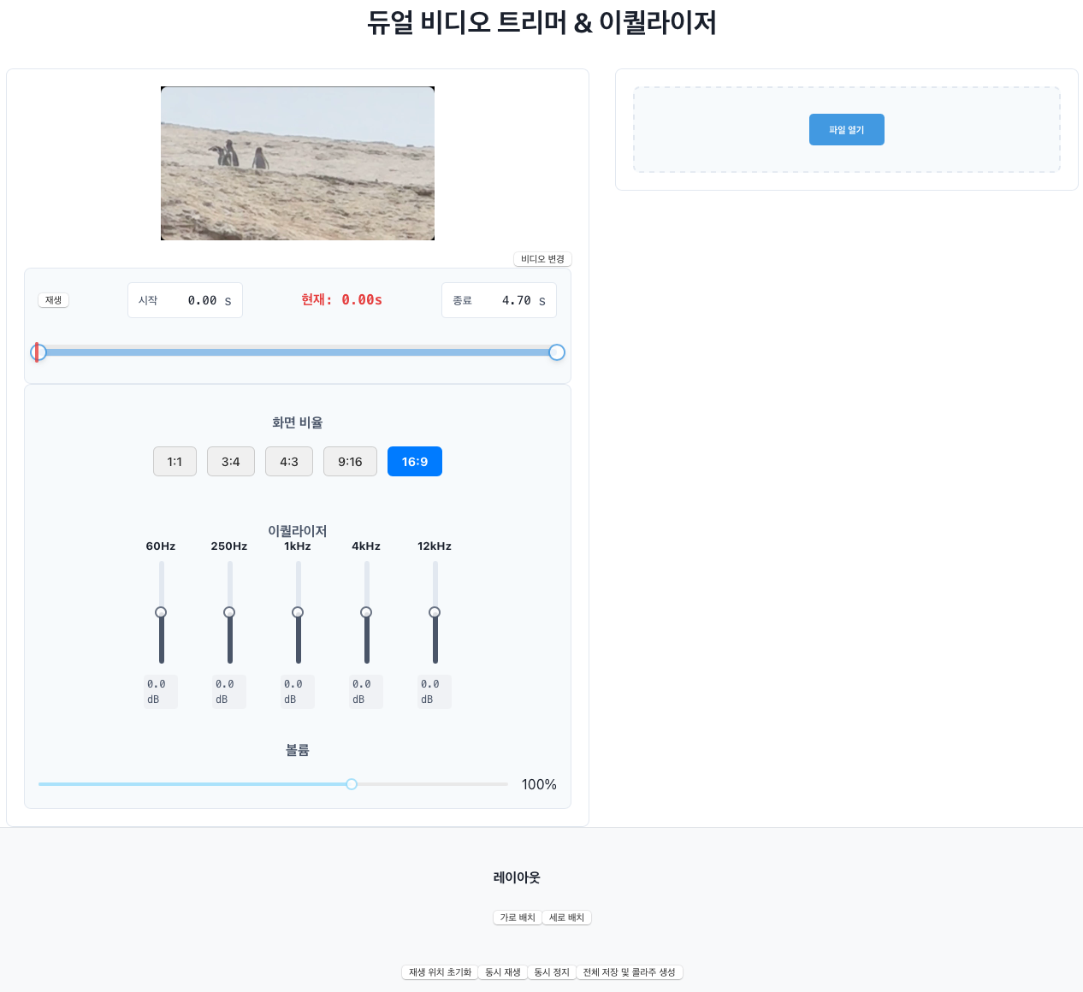Click the 60Hz equalizer slider knob

coord(161,611)
